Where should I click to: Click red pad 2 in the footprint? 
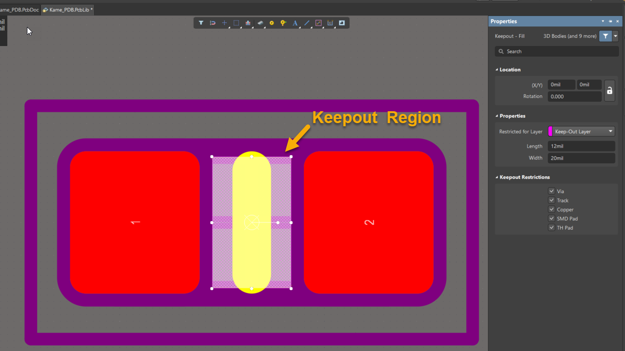coord(369,222)
